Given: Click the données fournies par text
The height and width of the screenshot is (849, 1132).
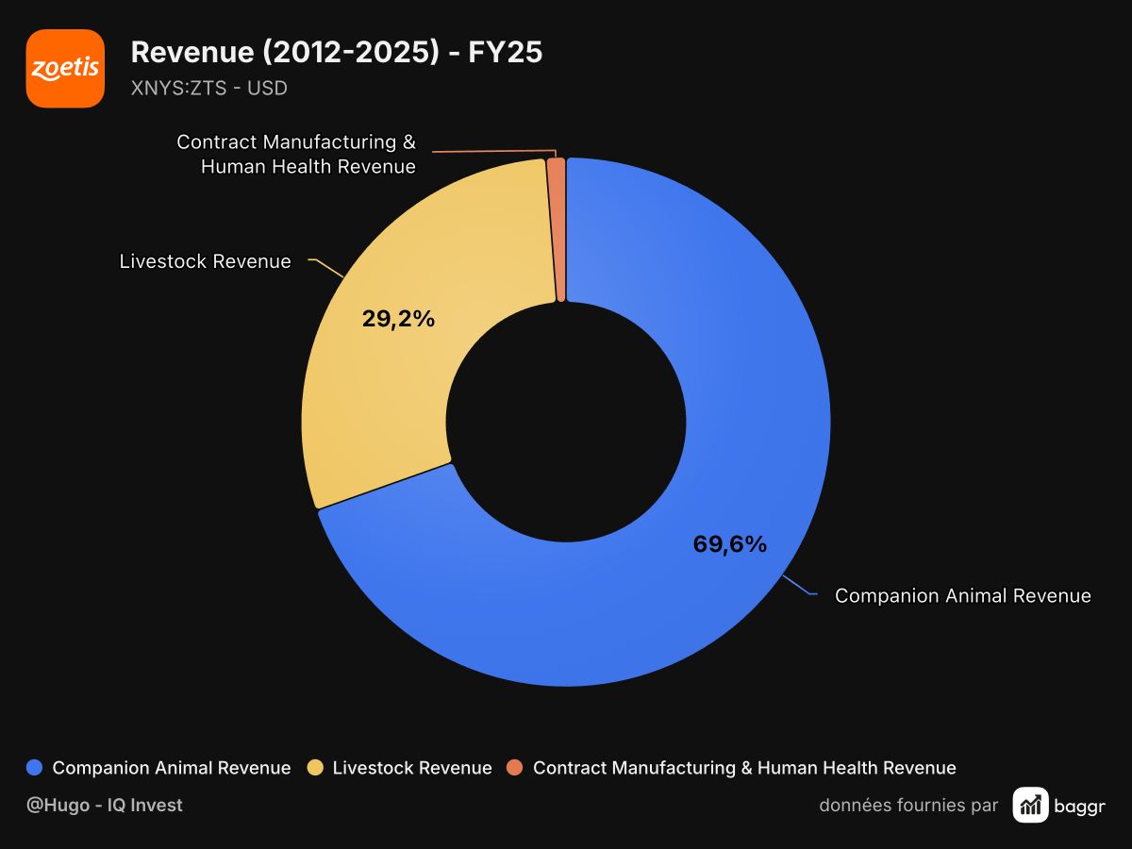Looking at the screenshot, I should 908,805.
